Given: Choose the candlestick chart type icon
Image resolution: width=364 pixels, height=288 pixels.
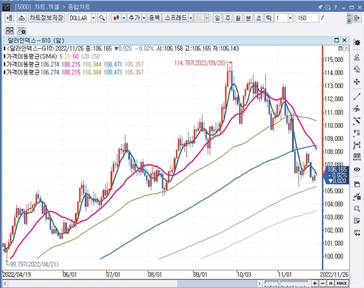Looking at the screenshot, I should click(116, 18).
